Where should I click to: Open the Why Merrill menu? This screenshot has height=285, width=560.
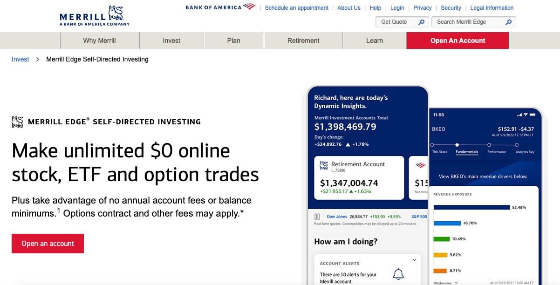click(99, 41)
